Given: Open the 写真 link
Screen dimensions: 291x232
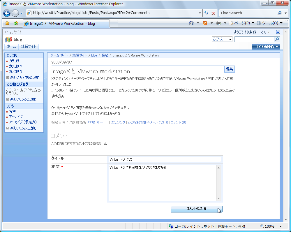Looking at the screenshot, I should pos(13,112).
